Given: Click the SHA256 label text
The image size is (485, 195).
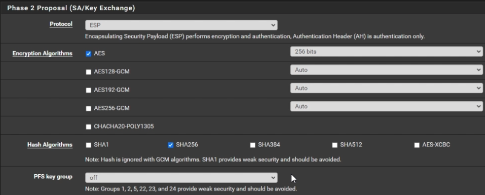Looking at the screenshot, I should (187, 145).
